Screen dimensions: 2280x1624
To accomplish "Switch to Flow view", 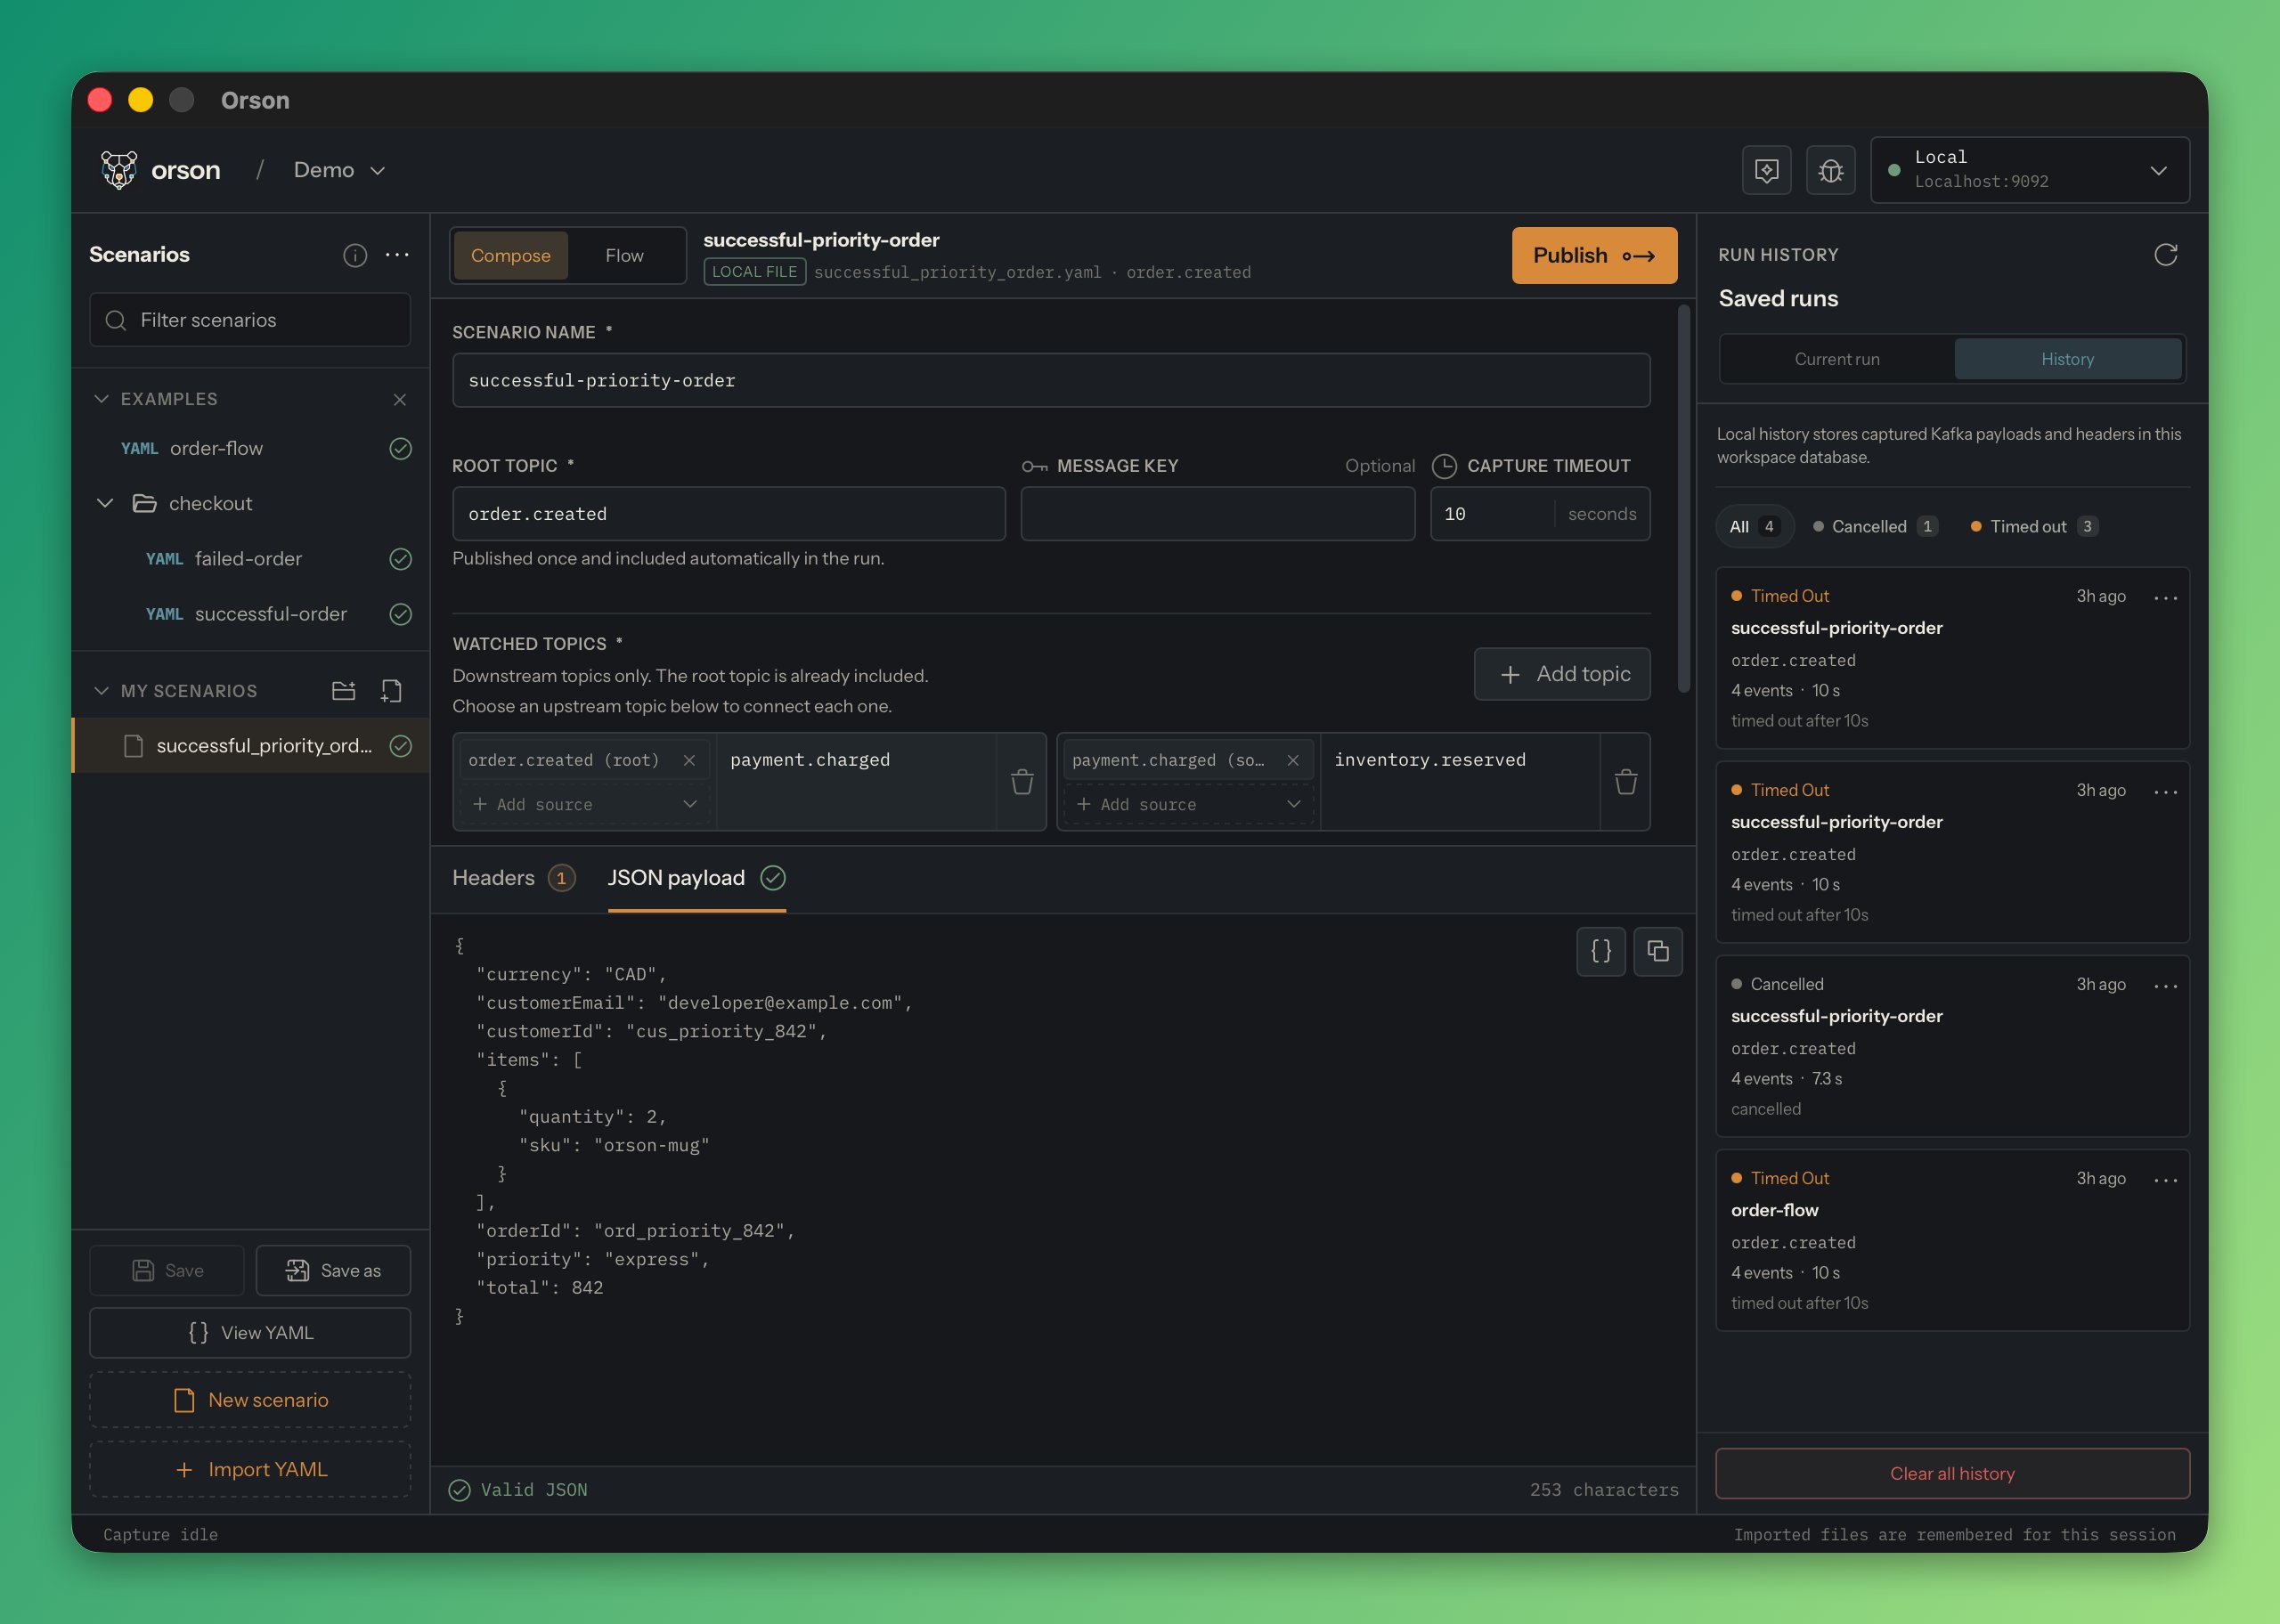I will (624, 256).
